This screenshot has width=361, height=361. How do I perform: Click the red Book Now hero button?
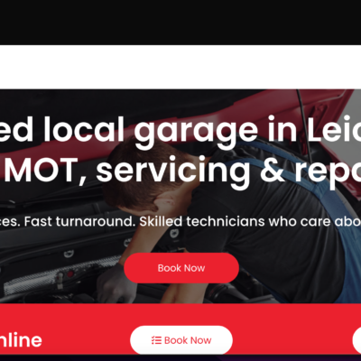(x=181, y=268)
